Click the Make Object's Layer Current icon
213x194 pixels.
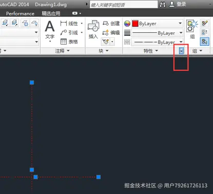click(x=5, y=23)
